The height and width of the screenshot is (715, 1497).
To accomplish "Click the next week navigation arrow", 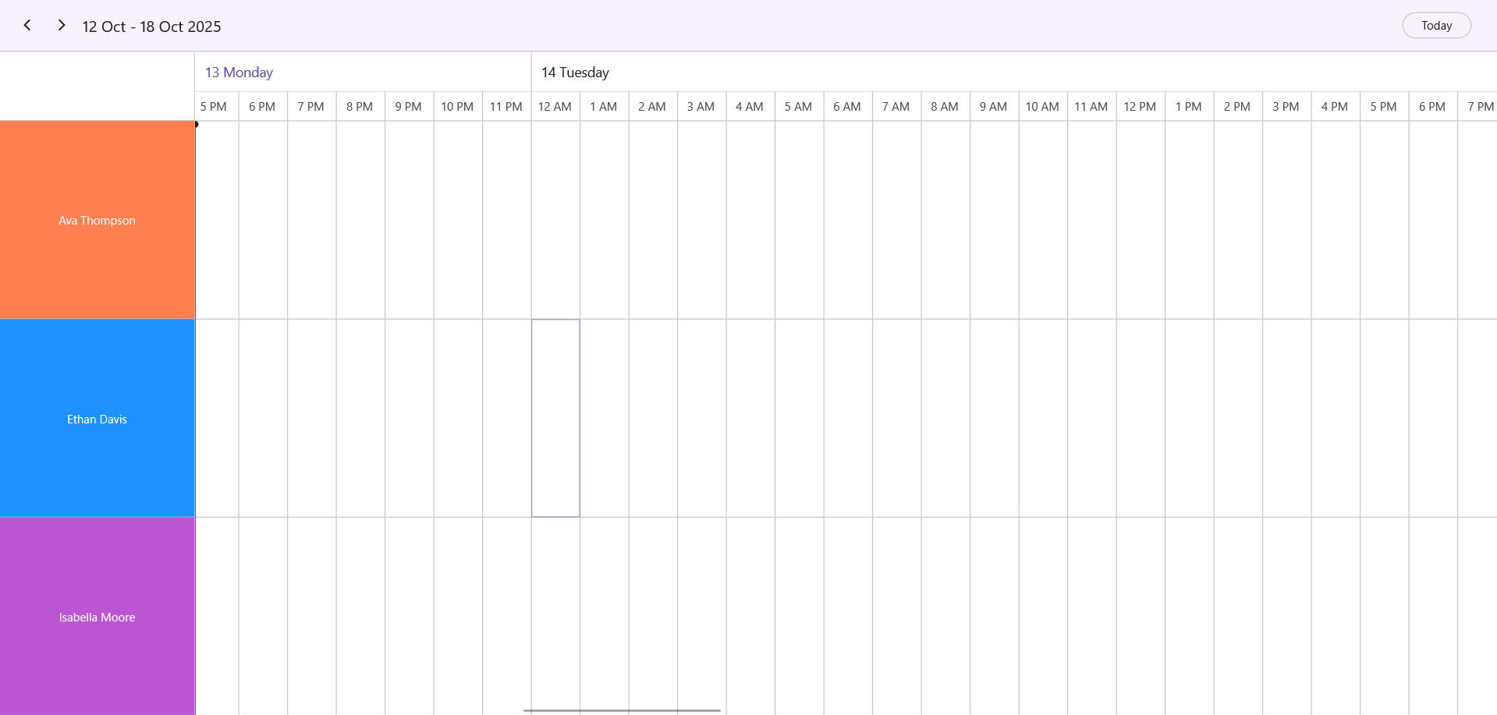I will pyautogui.click(x=61, y=25).
